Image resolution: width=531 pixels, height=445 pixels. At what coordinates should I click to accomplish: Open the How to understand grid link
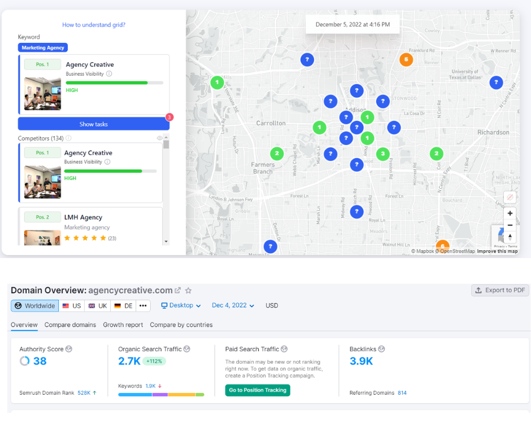(x=93, y=25)
